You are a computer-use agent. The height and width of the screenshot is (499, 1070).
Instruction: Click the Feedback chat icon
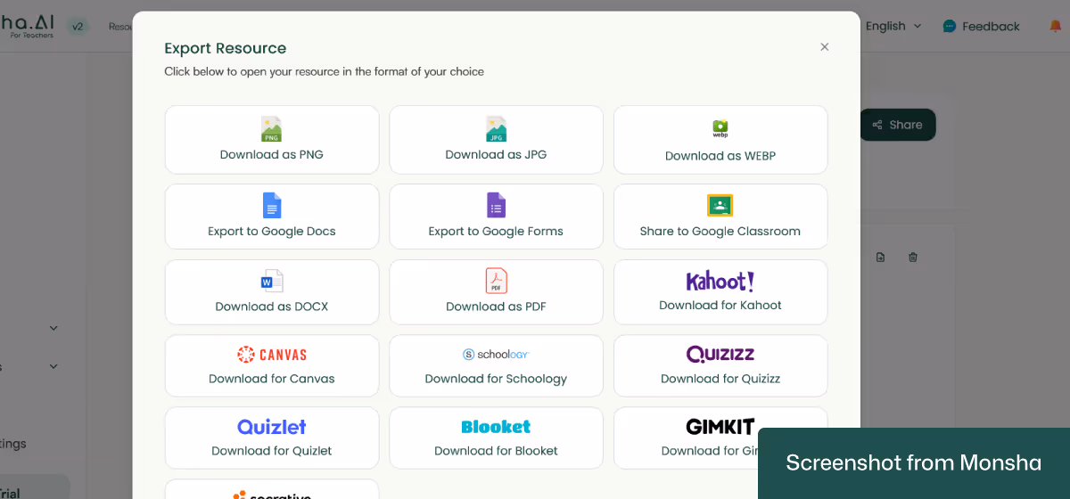pyautogui.click(x=950, y=27)
